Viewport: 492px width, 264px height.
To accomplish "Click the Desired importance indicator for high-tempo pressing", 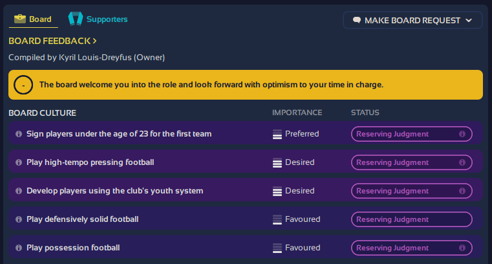I will click(x=277, y=162).
